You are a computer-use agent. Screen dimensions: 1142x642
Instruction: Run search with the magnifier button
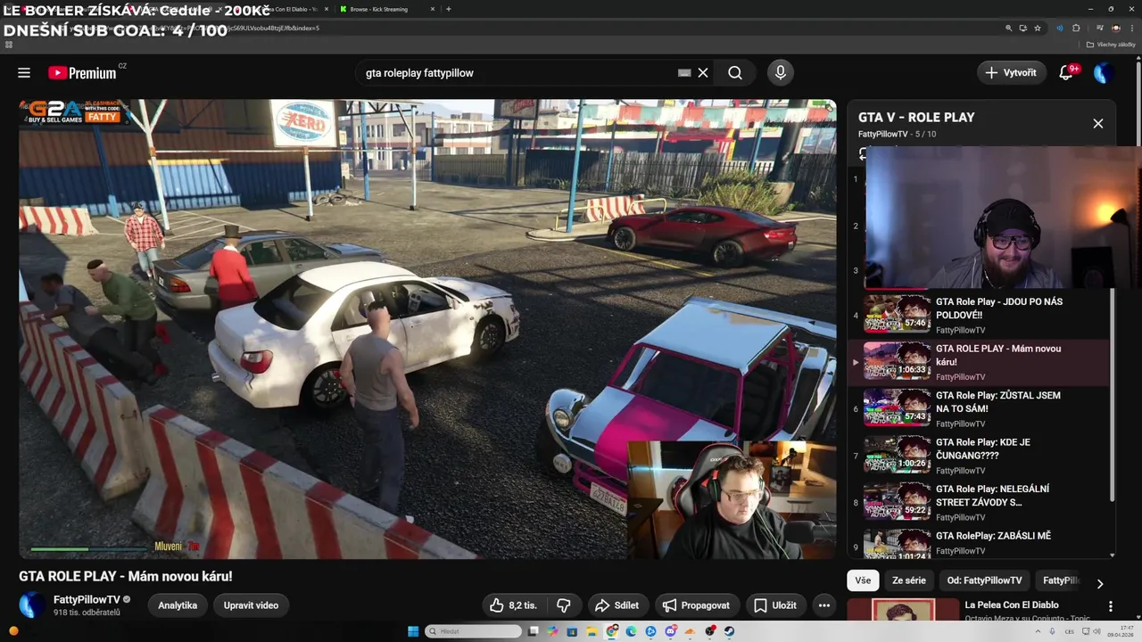point(734,73)
